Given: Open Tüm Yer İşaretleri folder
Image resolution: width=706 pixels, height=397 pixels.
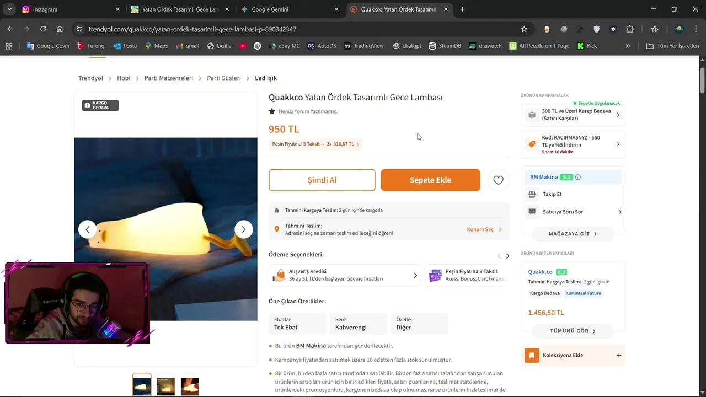Looking at the screenshot, I should 672,46.
